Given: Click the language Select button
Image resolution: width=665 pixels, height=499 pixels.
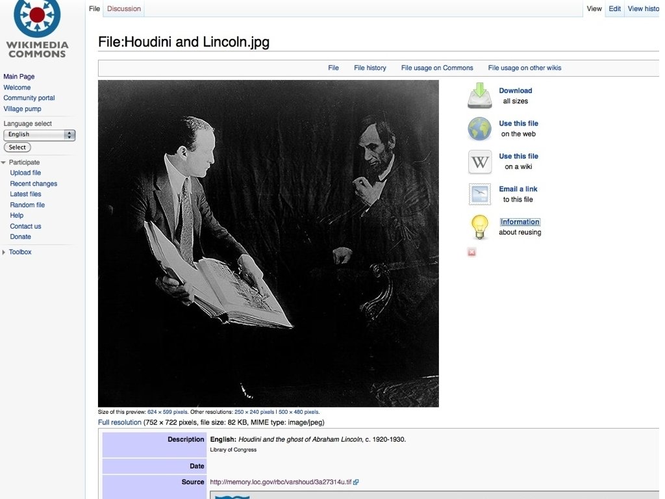Looking at the screenshot, I should [18, 147].
